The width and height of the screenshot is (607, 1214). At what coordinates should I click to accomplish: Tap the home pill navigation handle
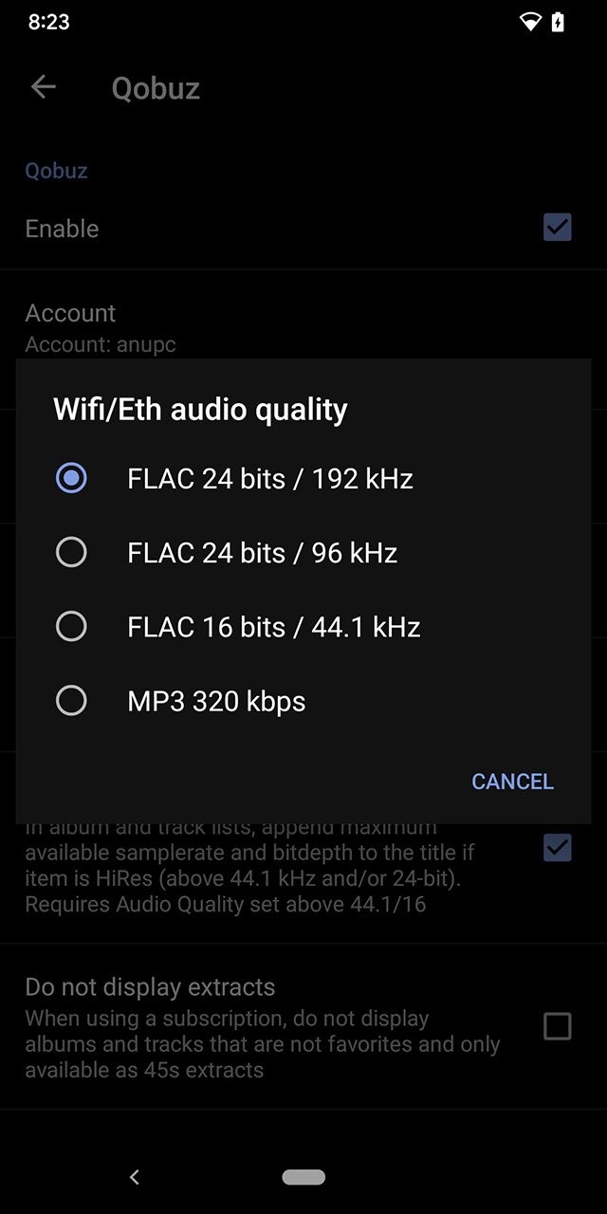pyautogui.click(x=303, y=1177)
